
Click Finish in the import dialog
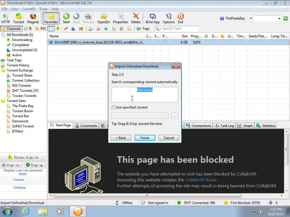click(x=145, y=138)
